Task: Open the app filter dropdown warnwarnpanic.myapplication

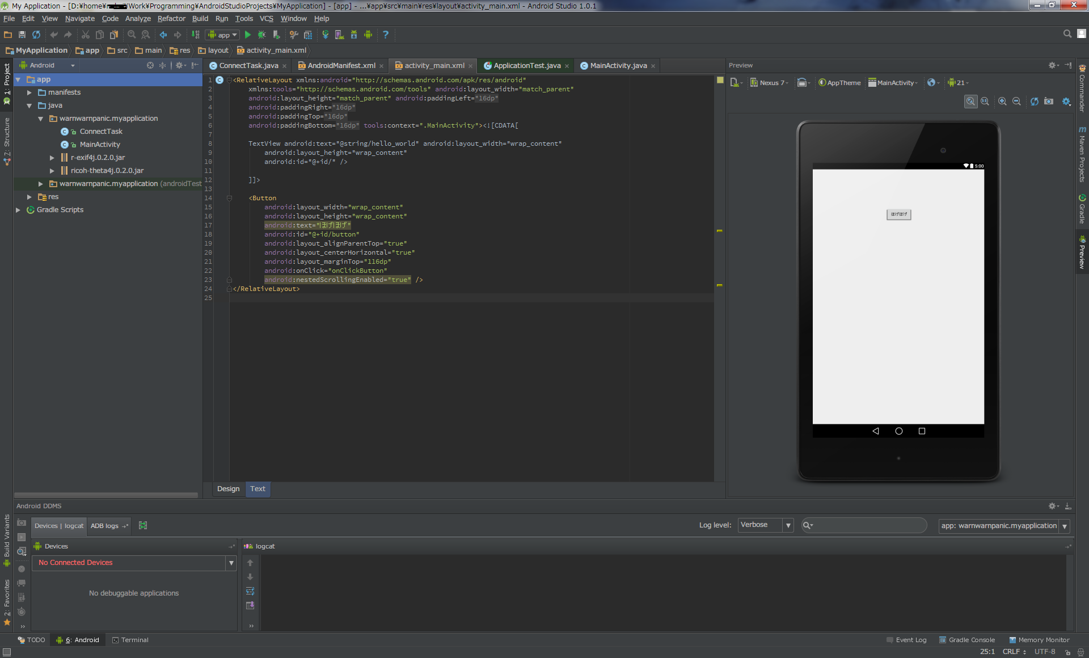Action: 1004,526
